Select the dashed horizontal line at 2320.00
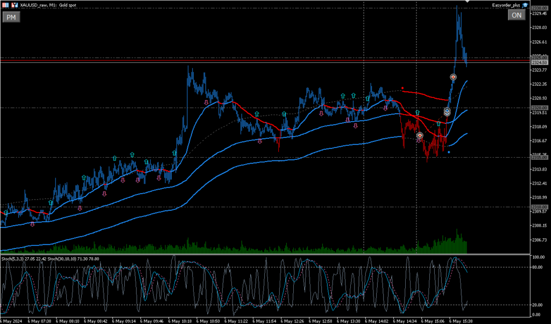Image resolution: width=551 pixels, height=324 pixels. (265, 108)
